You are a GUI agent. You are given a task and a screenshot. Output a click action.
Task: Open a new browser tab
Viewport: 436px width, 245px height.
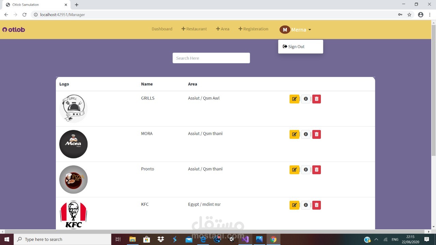[77, 5]
